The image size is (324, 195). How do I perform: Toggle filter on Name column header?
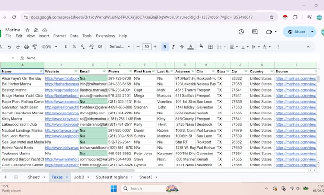click(x=41, y=72)
